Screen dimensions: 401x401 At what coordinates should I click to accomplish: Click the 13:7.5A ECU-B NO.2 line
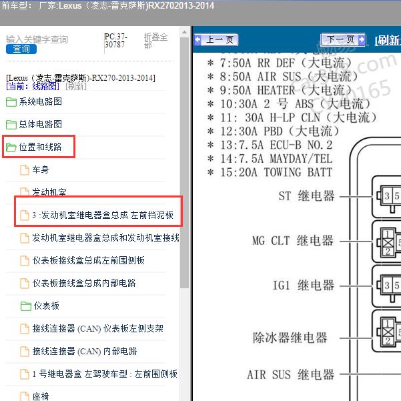pyautogui.click(x=270, y=145)
